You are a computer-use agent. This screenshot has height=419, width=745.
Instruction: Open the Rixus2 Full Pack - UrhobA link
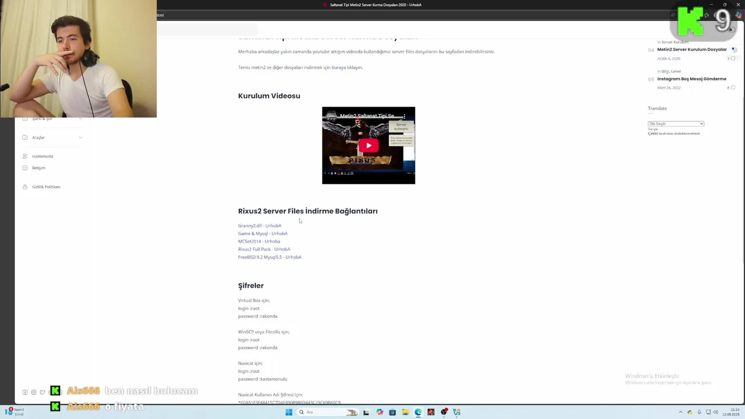(x=264, y=249)
